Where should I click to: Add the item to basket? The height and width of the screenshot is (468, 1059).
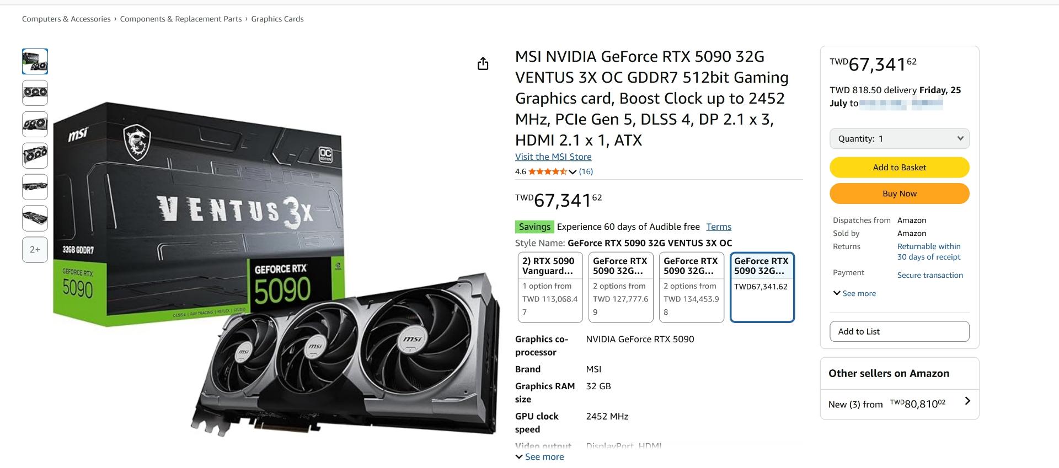pyautogui.click(x=899, y=167)
